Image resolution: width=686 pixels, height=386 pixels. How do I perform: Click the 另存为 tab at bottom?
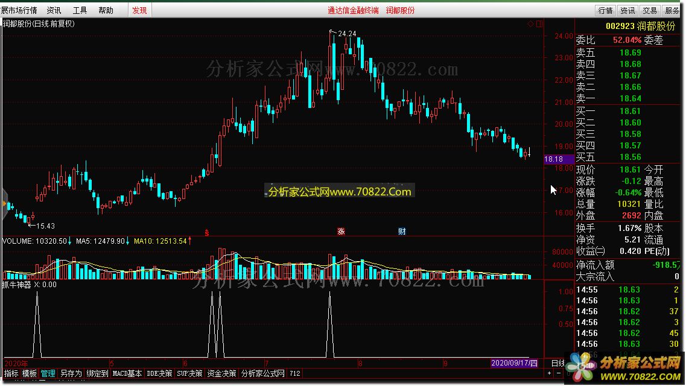click(x=71, y=373)
